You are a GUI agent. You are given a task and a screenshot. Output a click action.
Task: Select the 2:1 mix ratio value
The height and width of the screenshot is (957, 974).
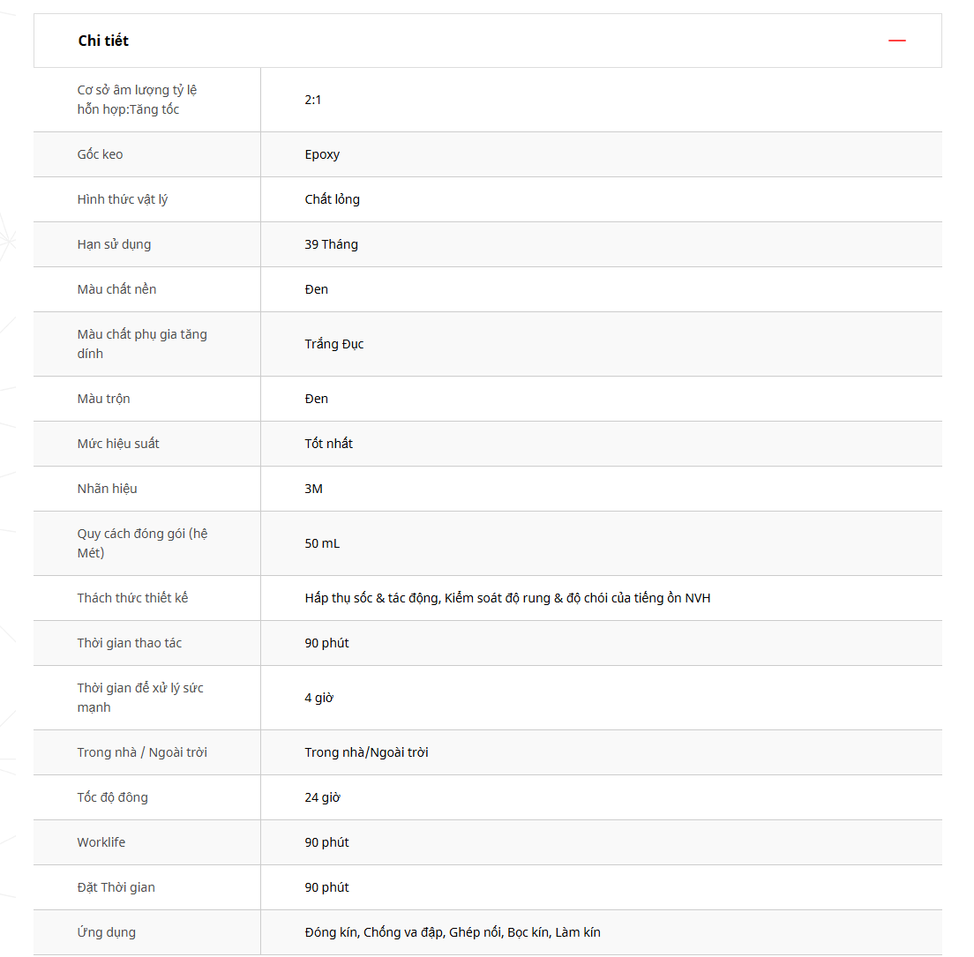313,100
